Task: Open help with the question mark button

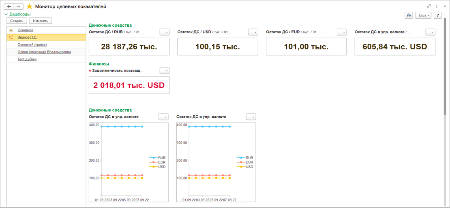Action: coord(437,15)
